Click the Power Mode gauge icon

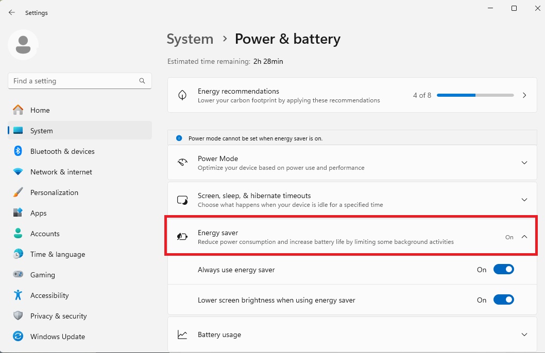[x=182, y=163]
